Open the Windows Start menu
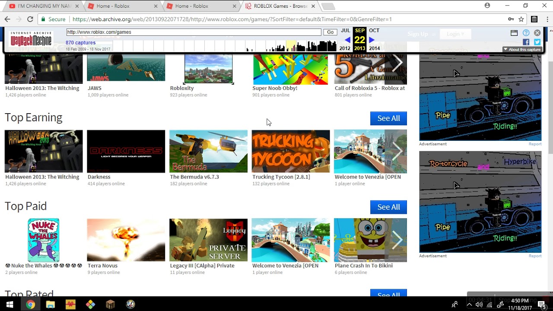Screen dimensions: 553x311 click(10, 304)
